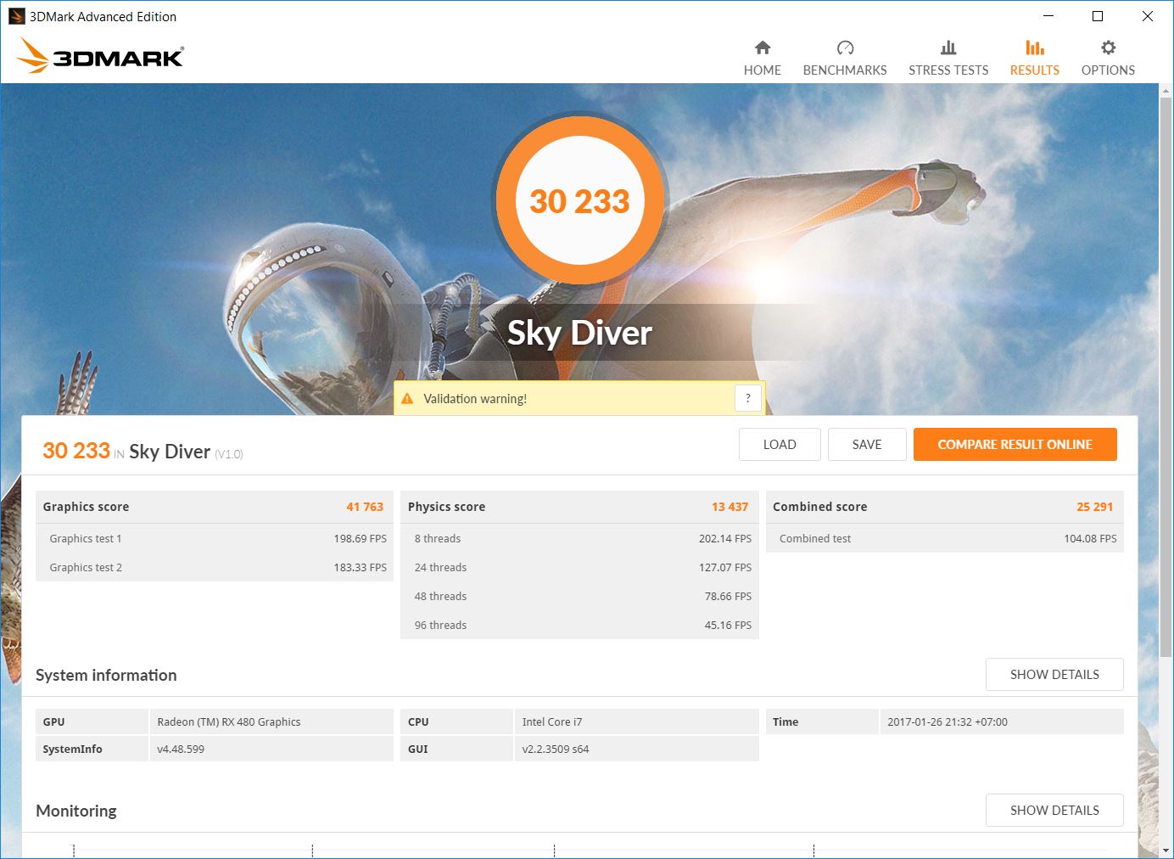Click the 3DMark logo in header
1174x859 pixels.
(100, 56)
